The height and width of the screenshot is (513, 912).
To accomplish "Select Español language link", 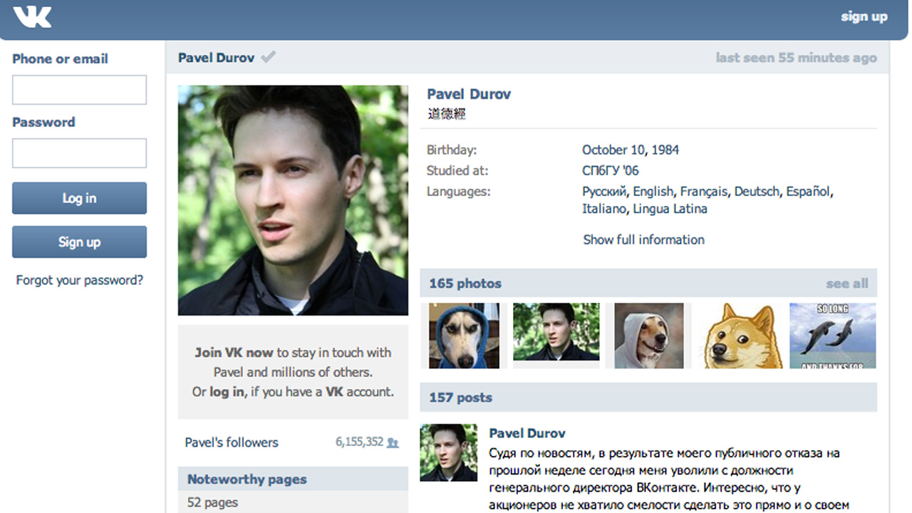I will click(808, 192).
